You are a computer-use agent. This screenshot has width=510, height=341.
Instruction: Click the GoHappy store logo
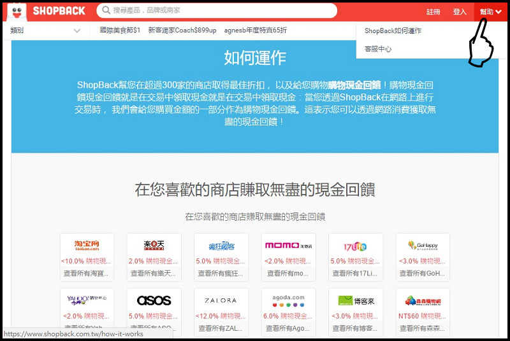point(423,246)
